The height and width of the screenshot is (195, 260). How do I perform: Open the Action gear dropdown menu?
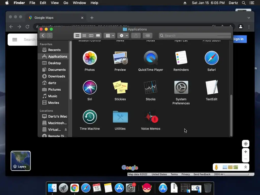click(x=123, y=36)
